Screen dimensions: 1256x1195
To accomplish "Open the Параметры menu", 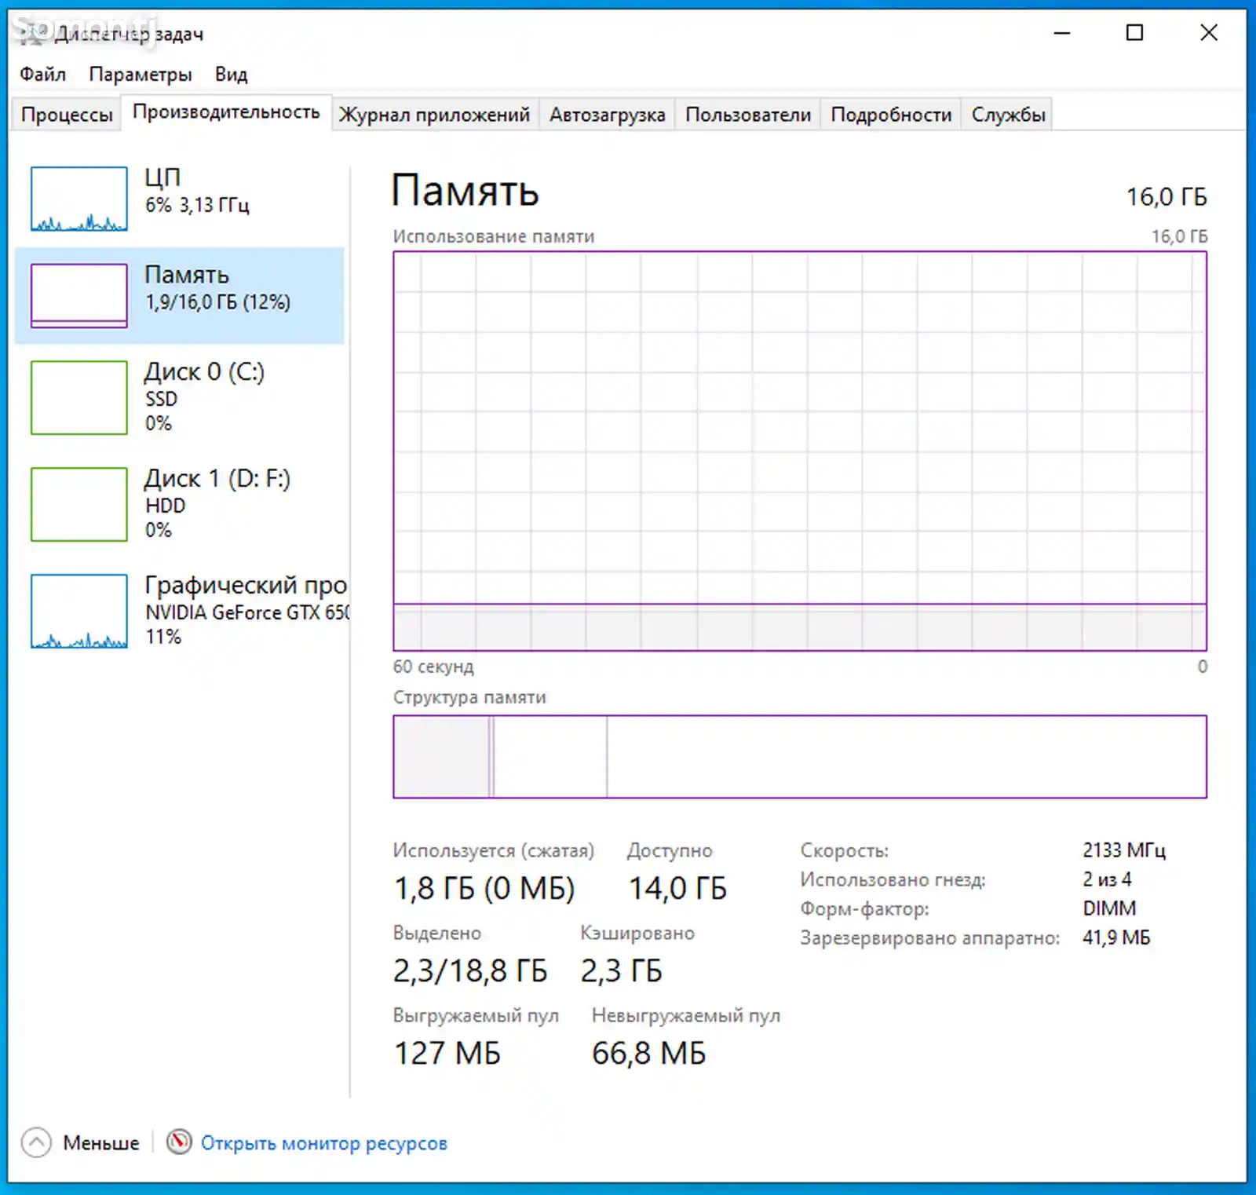I will click(140, 74).
